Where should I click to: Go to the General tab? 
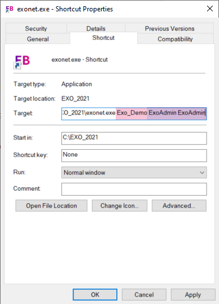click(x=38, y=39)
